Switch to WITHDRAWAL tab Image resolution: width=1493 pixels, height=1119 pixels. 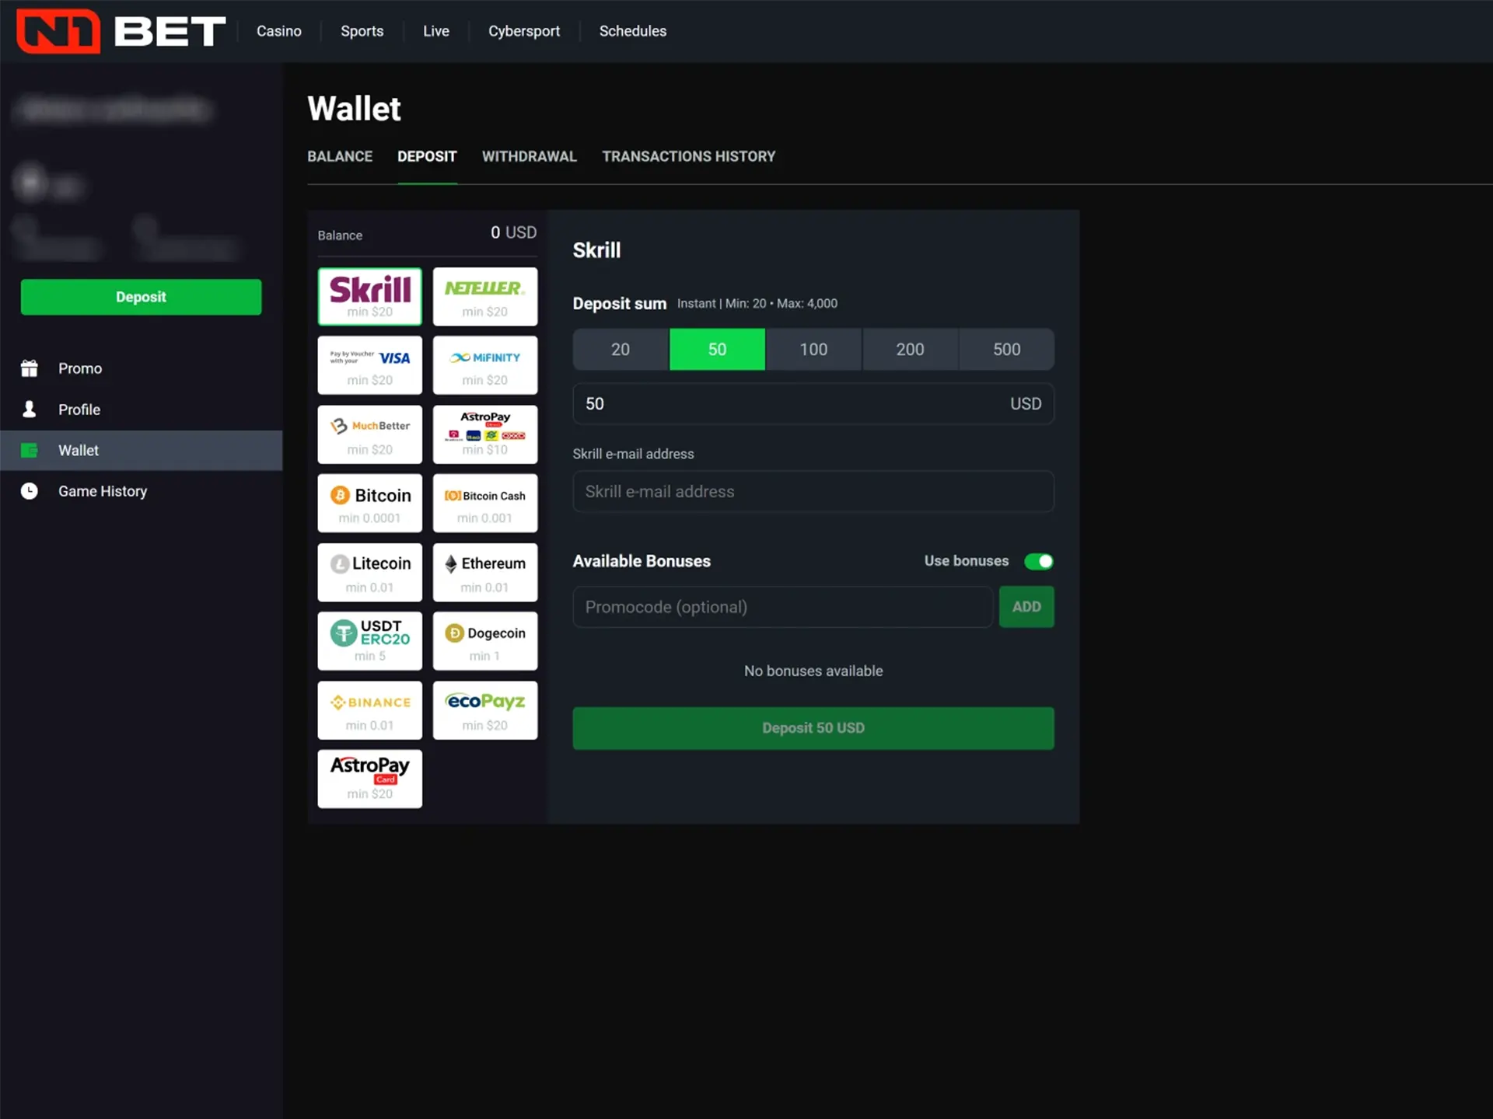(x=529, y=155)
